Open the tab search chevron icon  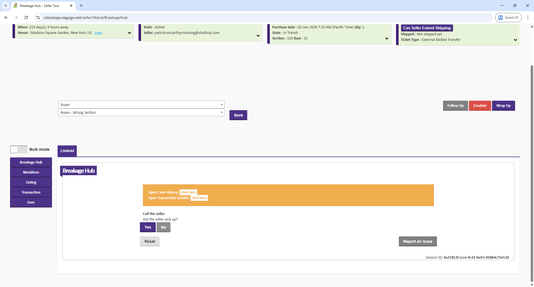pos(6,6)
